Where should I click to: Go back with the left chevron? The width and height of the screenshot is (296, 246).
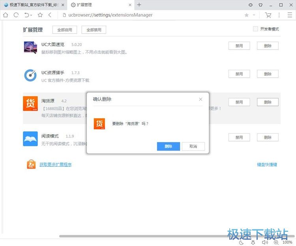point(50,15)
